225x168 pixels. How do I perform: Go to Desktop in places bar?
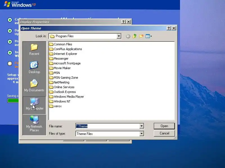pyautogui.click(x=34, y=67)
